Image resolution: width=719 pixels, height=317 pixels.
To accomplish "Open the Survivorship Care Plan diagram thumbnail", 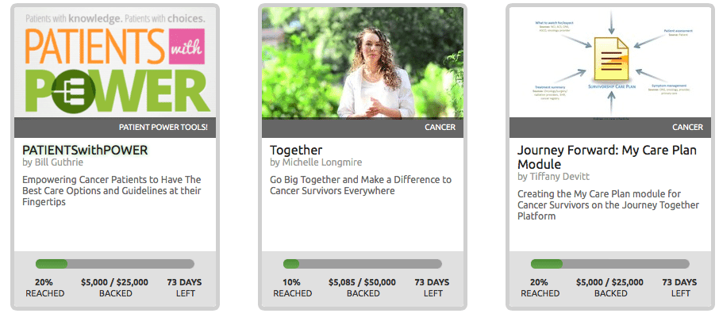I will point(609,63).
